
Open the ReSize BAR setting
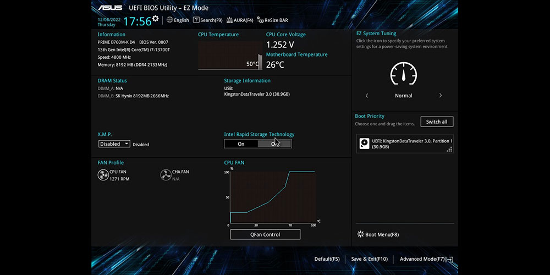(272, 20)
